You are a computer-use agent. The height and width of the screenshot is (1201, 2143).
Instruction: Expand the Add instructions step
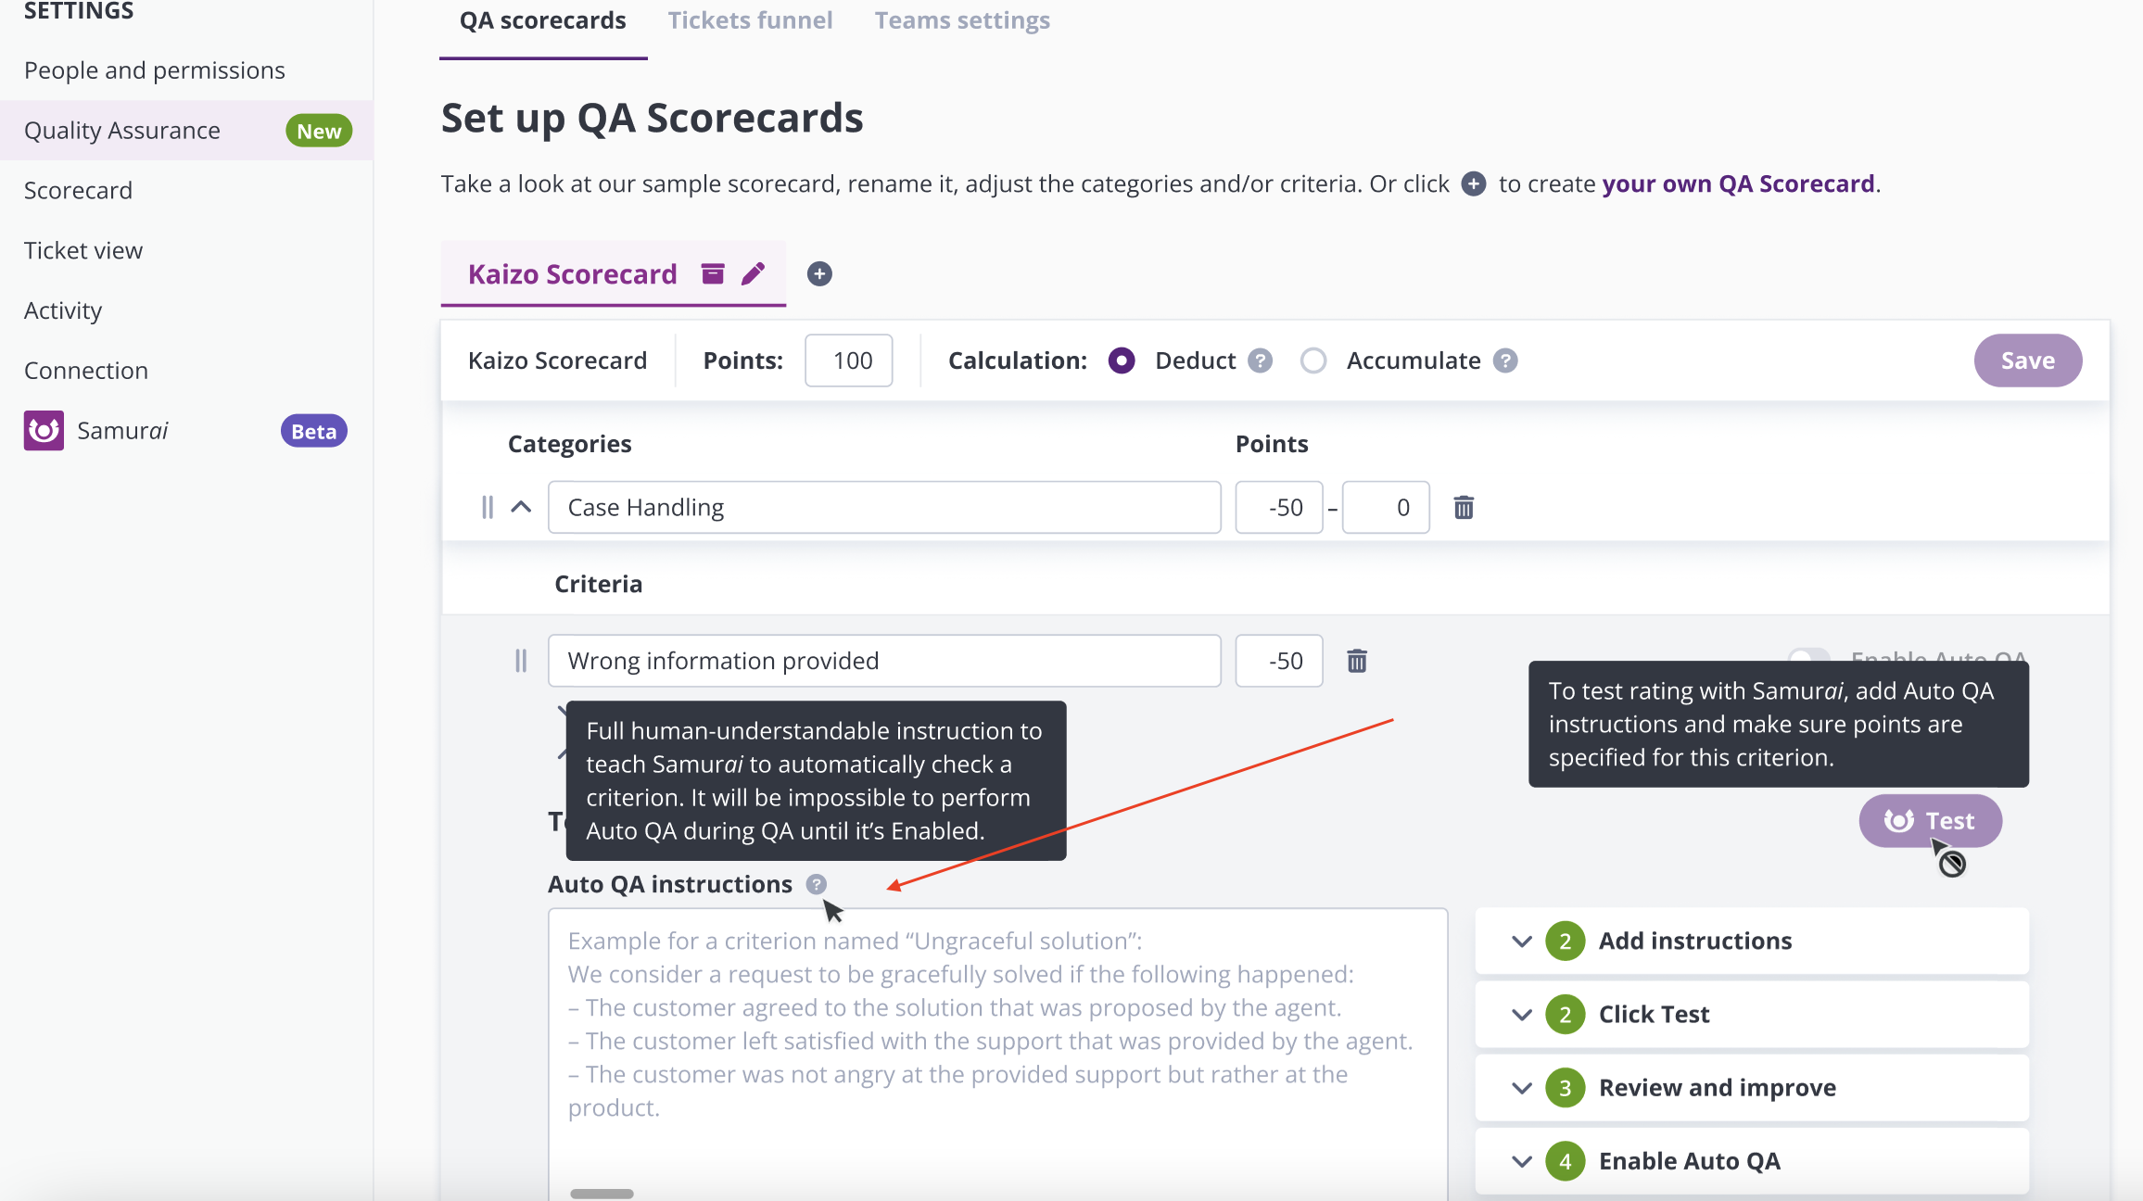pyautogui.click(x=1521, y=942)
